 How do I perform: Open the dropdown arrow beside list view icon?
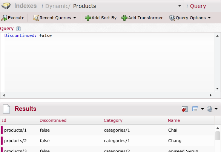click(203, 109)
